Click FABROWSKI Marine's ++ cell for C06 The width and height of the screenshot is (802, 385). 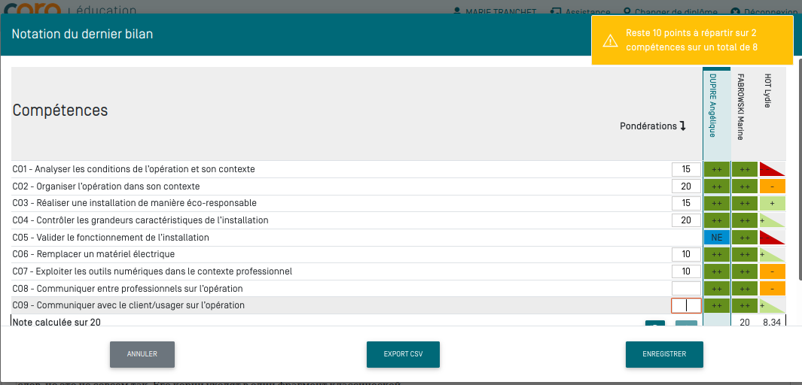pos(744,254)
